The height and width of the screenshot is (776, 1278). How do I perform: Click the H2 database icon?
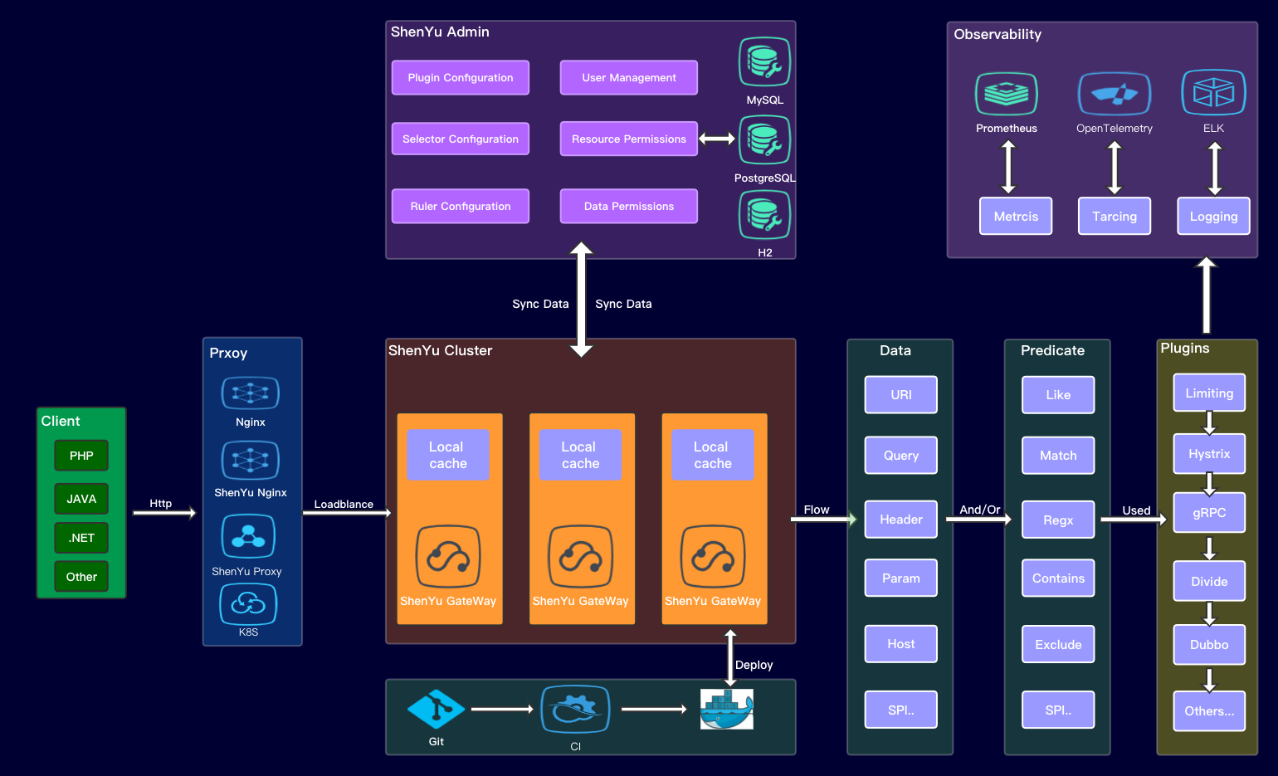point(764,215)
